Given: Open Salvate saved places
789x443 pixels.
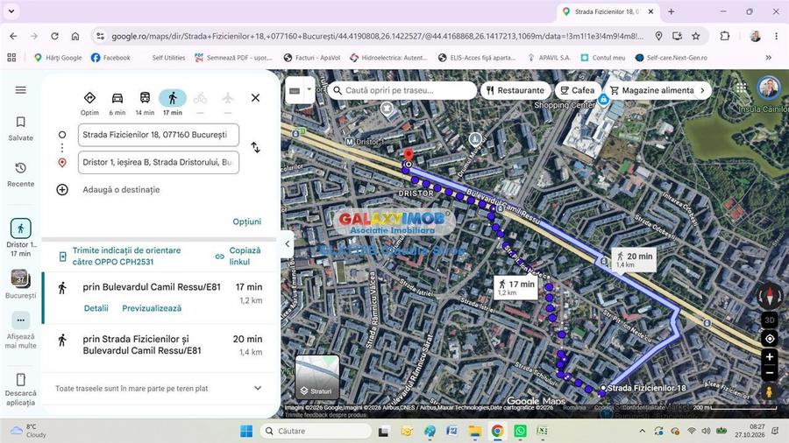Looking at the screenshot, I should [x=21, y=129].
